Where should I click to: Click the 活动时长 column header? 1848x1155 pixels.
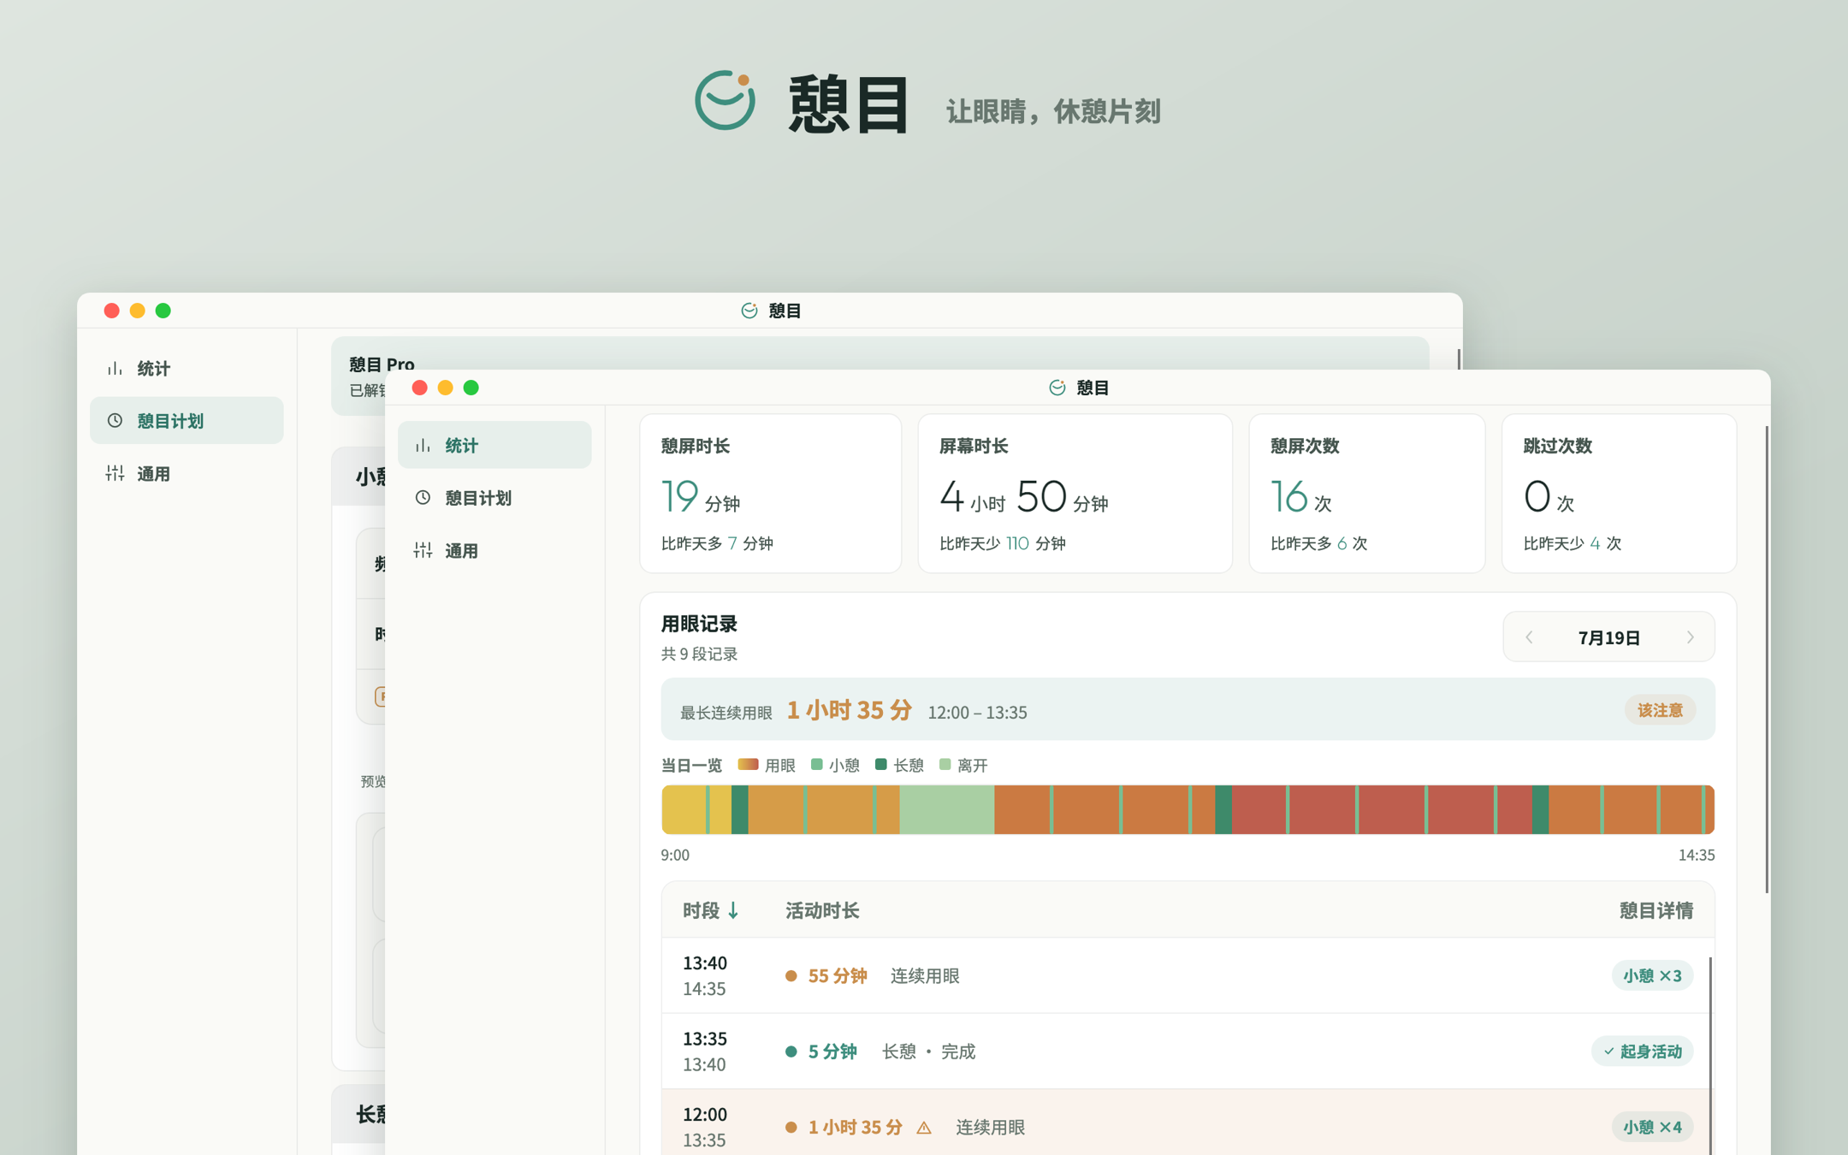[822, 910]
